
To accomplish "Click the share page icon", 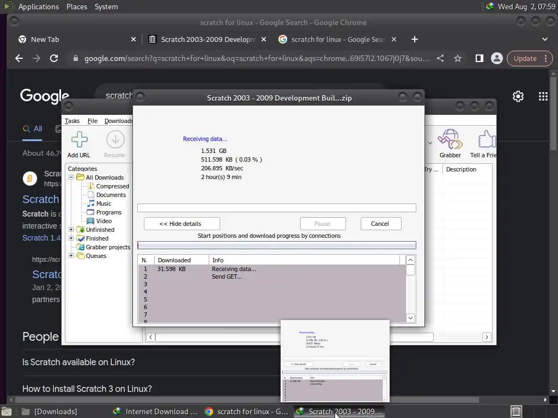I will pos(440,58).
